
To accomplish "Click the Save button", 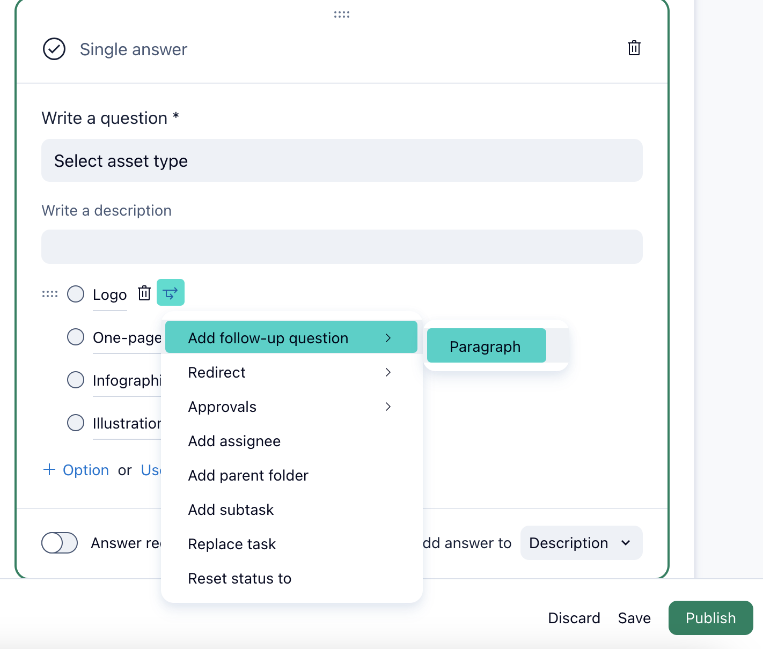I will (634, 618).
